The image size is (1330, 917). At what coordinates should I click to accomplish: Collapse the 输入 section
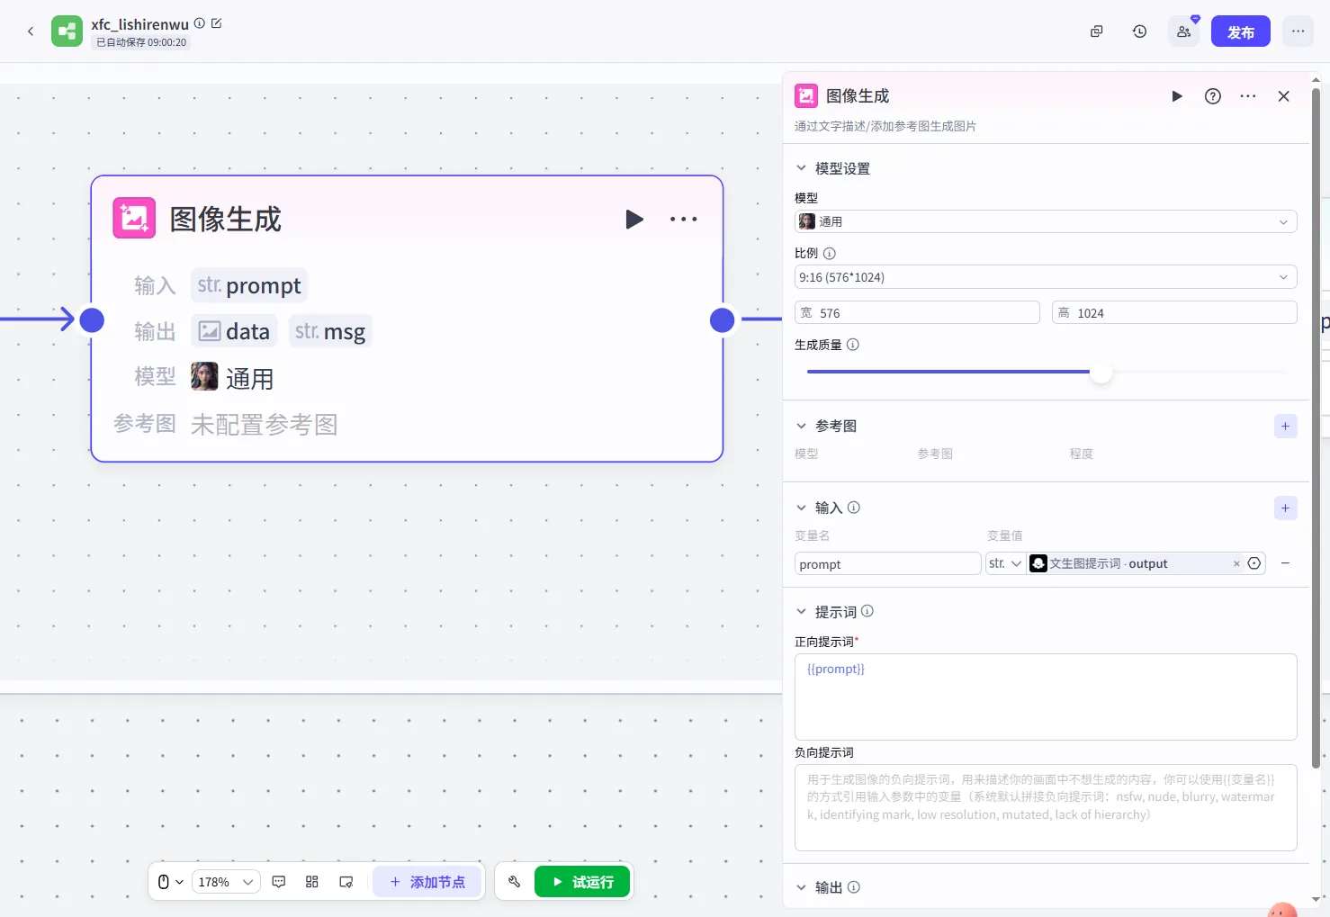click(801, 508)
